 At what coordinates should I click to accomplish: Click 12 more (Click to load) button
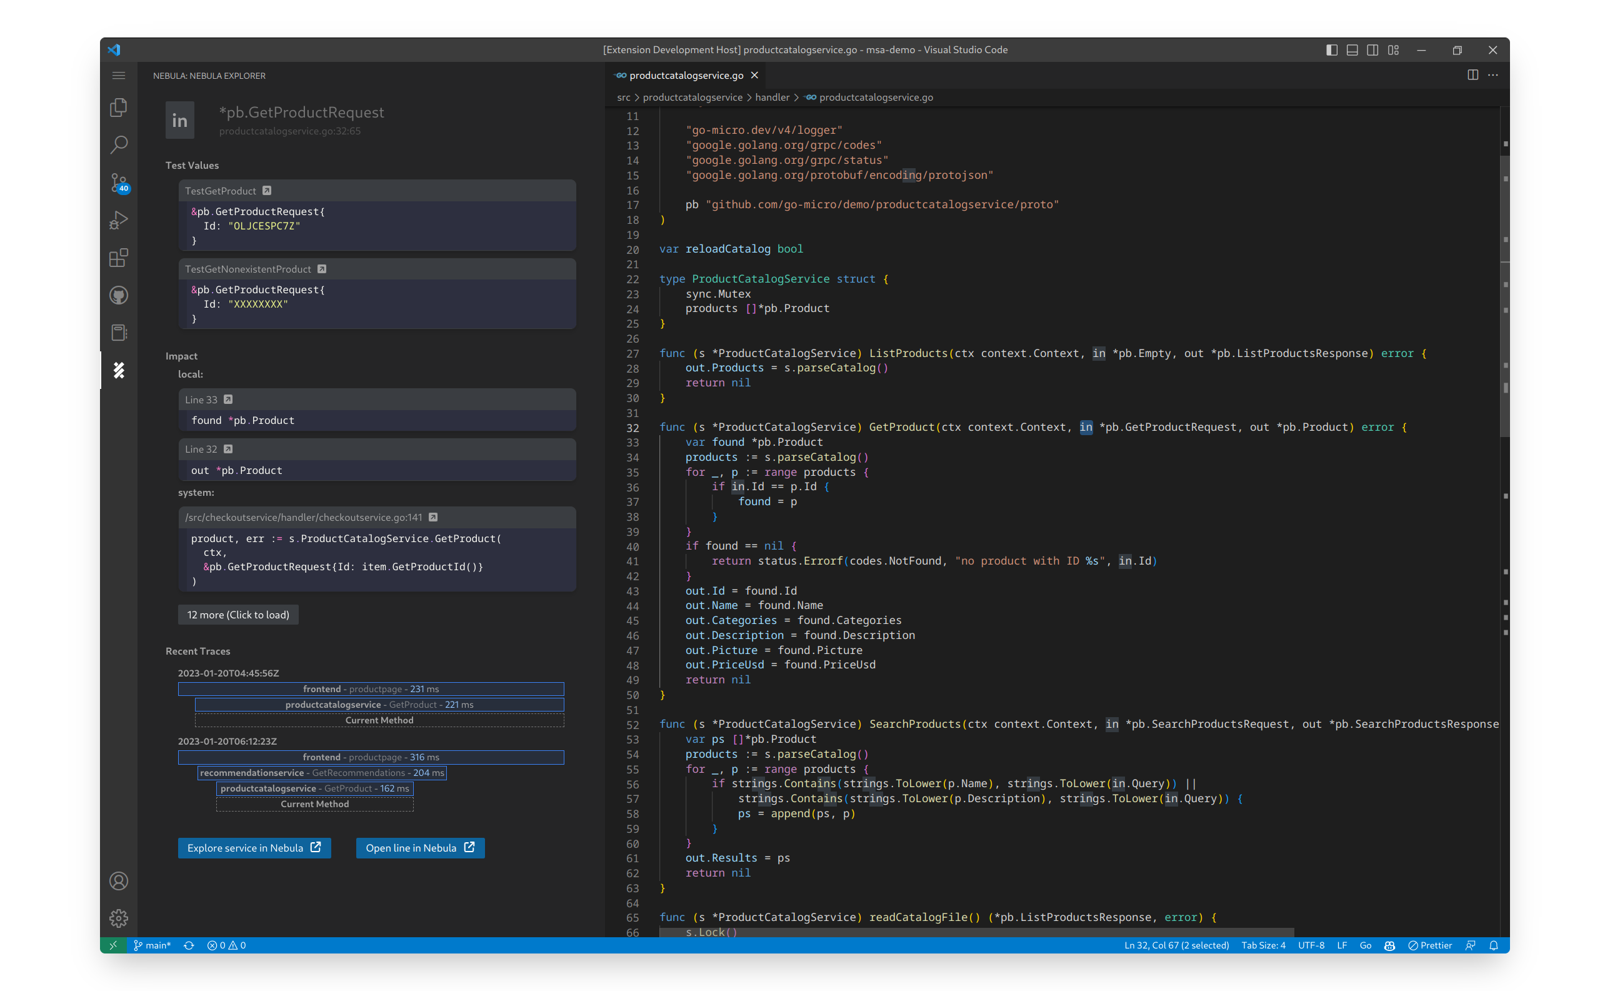click(x=237, y=615)
